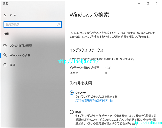This screenshot has height=128, width=162.
Task: Open ホーム in the settings sidebar
Action: (x=13, y=15)
